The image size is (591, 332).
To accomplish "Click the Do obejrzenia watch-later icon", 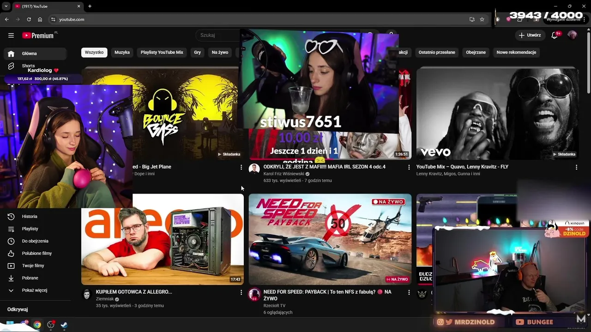I will pyautogui.click(x=11, y=241).
